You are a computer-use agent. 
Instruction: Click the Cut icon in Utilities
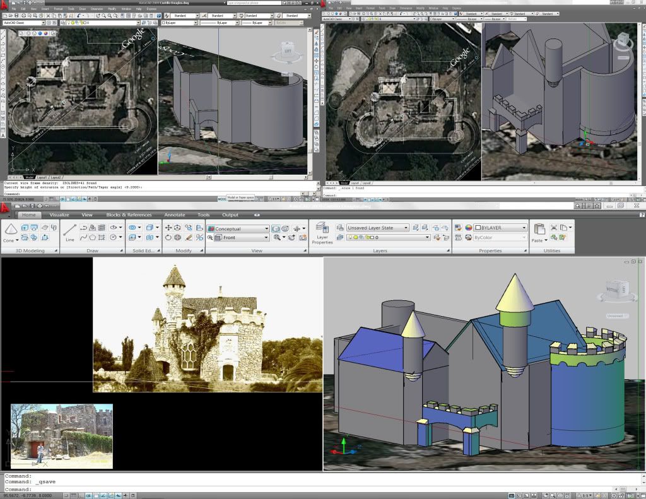pos(554,228)
